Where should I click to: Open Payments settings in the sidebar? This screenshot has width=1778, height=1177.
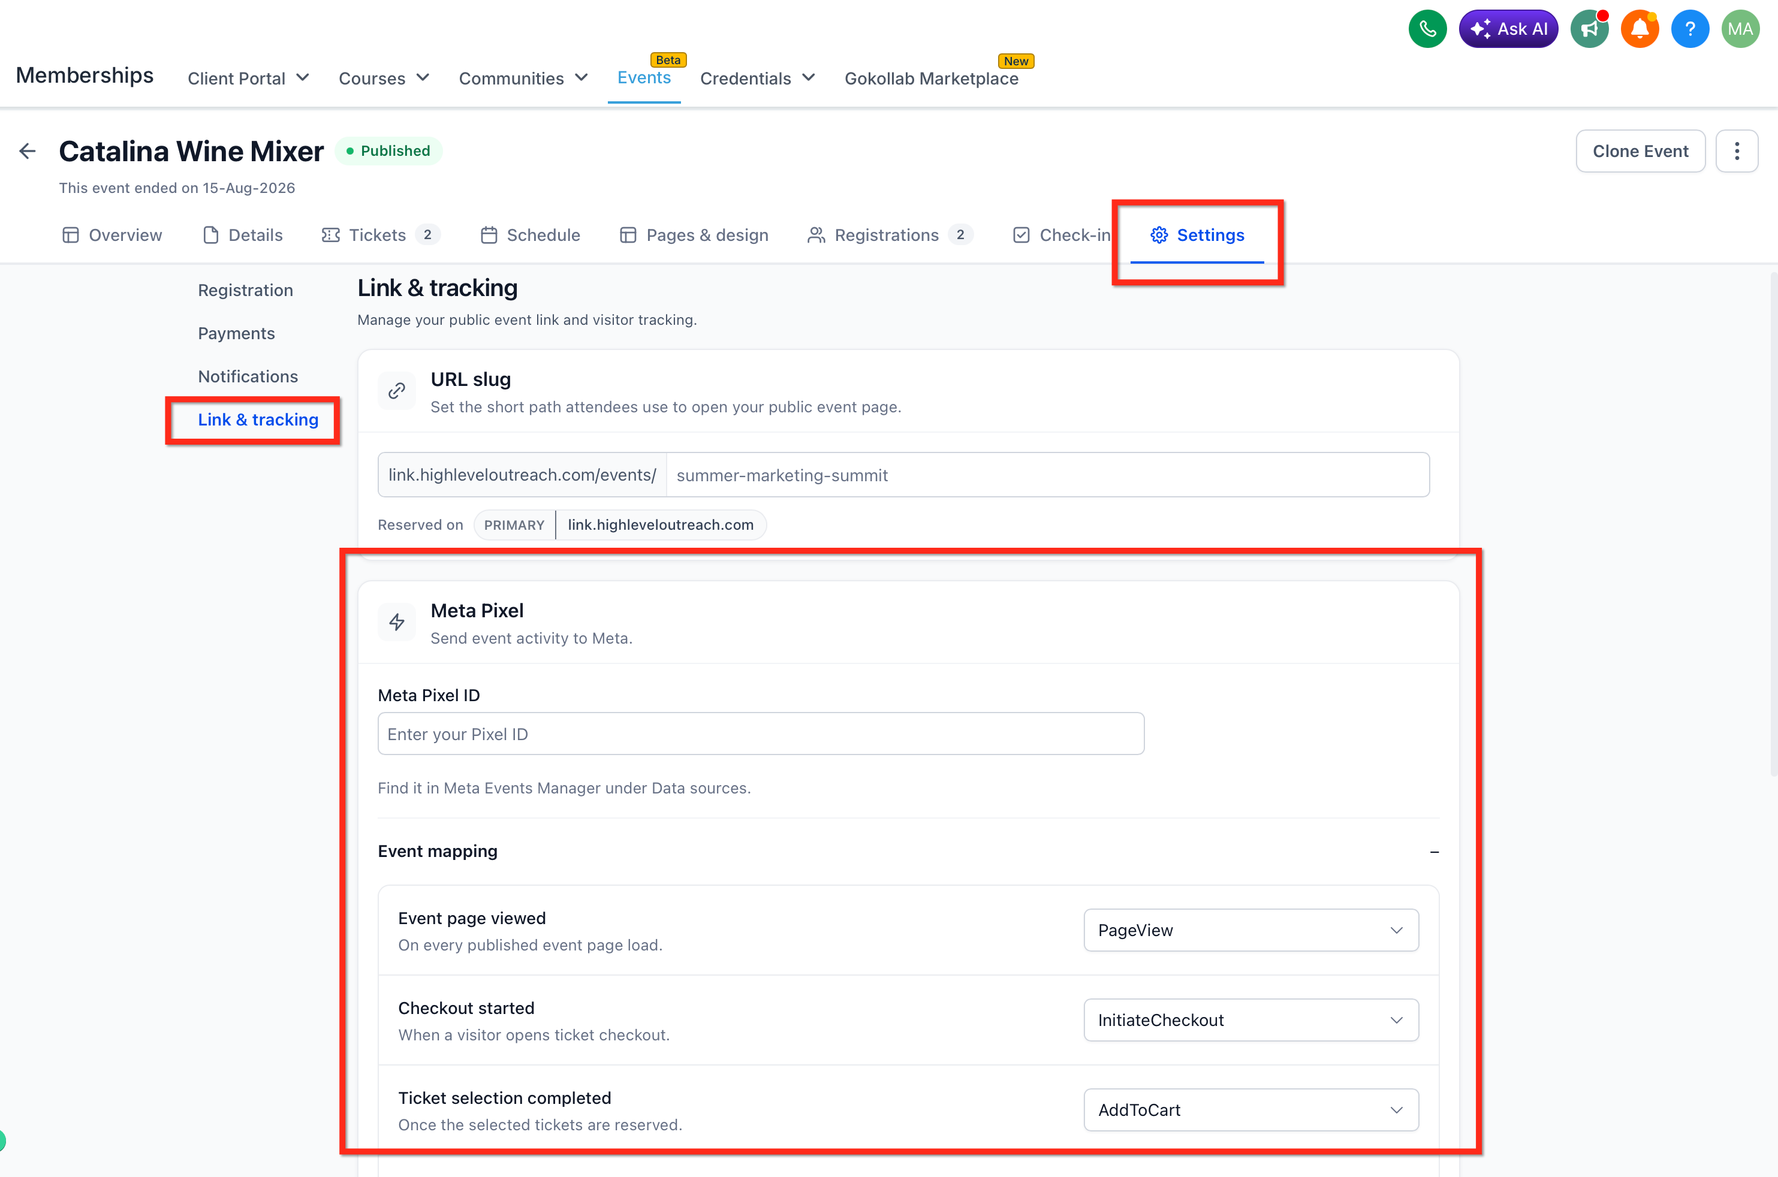point(237,333)
